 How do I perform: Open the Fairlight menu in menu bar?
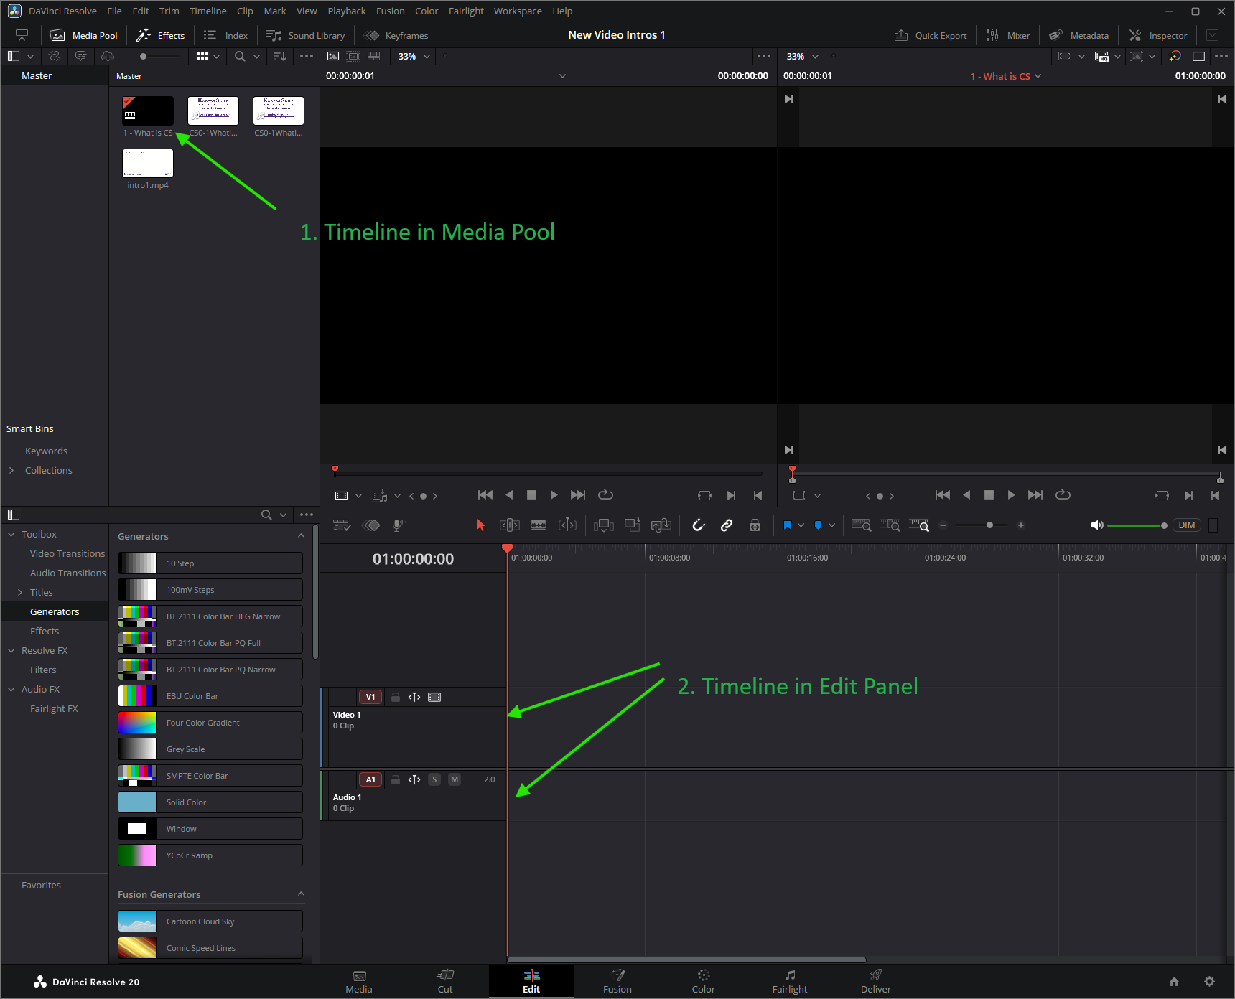pyautogui.click(x=466, y=11)
